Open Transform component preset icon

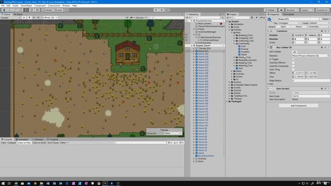[x=325, y=31]
